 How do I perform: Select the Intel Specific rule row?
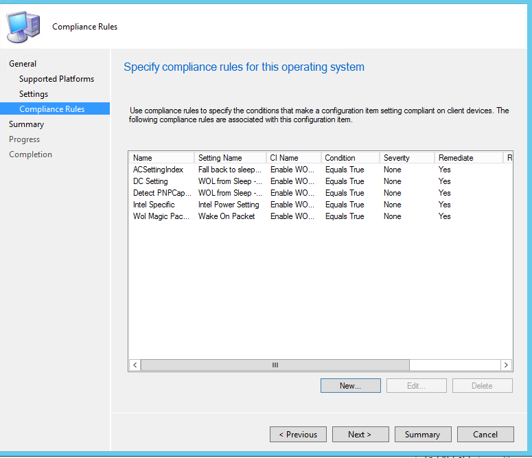[x=321, y=205]
